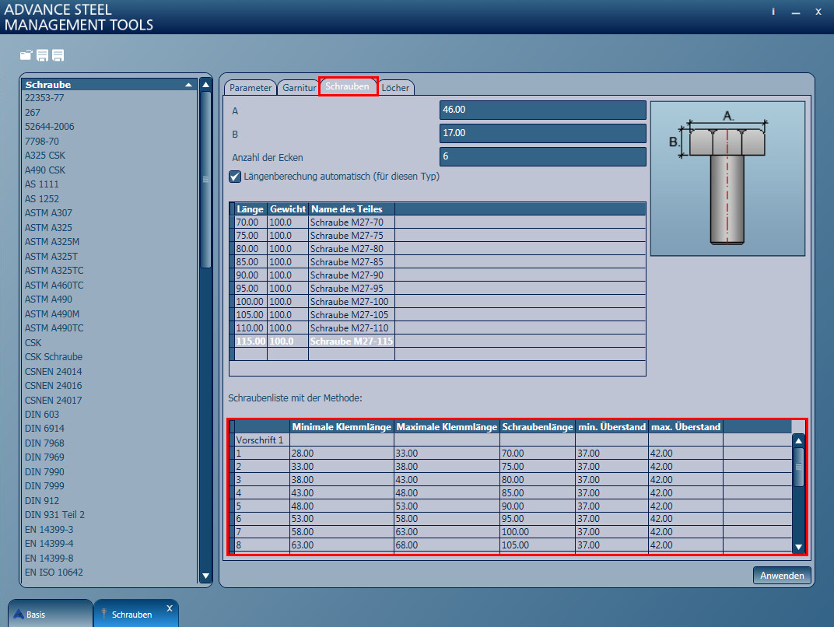
Task: Click the B value field 17.00
Action: point(542,133)
